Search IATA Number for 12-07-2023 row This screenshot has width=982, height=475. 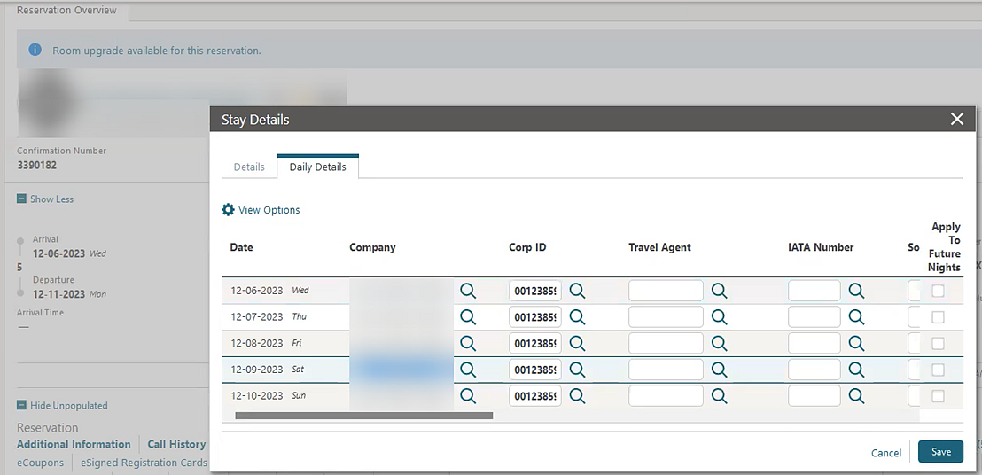tap(856, 316)
